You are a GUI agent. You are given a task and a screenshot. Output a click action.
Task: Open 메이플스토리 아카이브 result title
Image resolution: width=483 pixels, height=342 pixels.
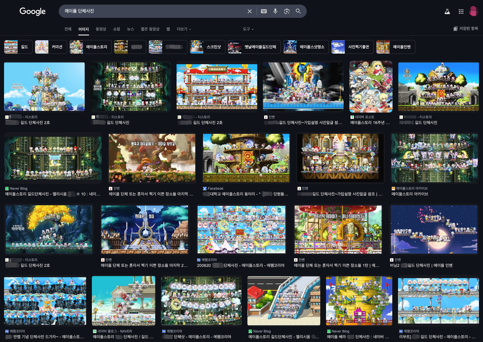pos(410,194)
